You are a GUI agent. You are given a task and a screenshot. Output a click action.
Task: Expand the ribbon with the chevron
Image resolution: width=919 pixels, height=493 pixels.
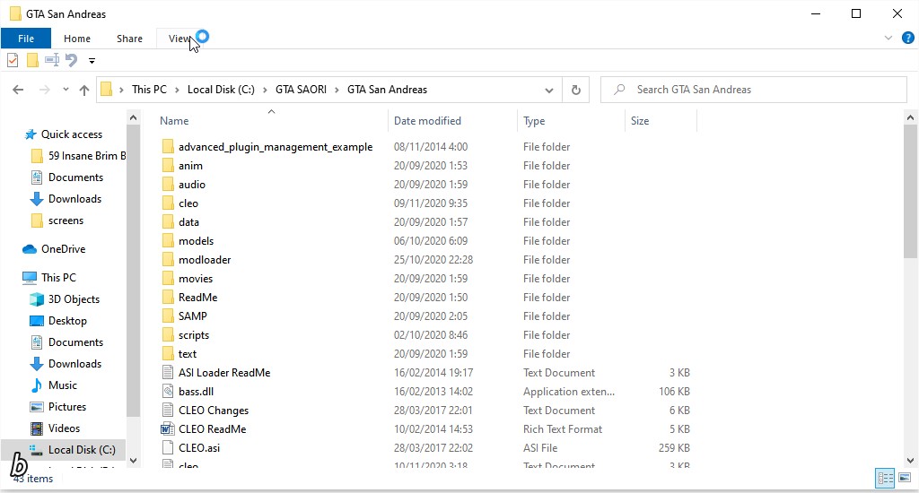coord(888,38)
